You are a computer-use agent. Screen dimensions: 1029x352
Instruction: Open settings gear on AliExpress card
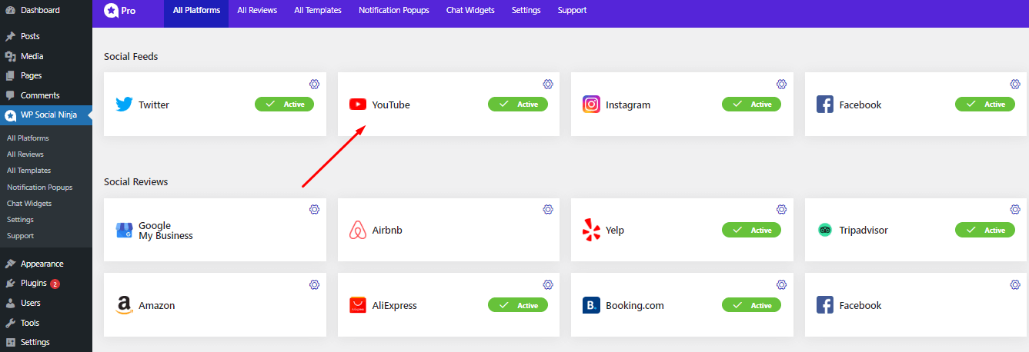click(548, 284)
